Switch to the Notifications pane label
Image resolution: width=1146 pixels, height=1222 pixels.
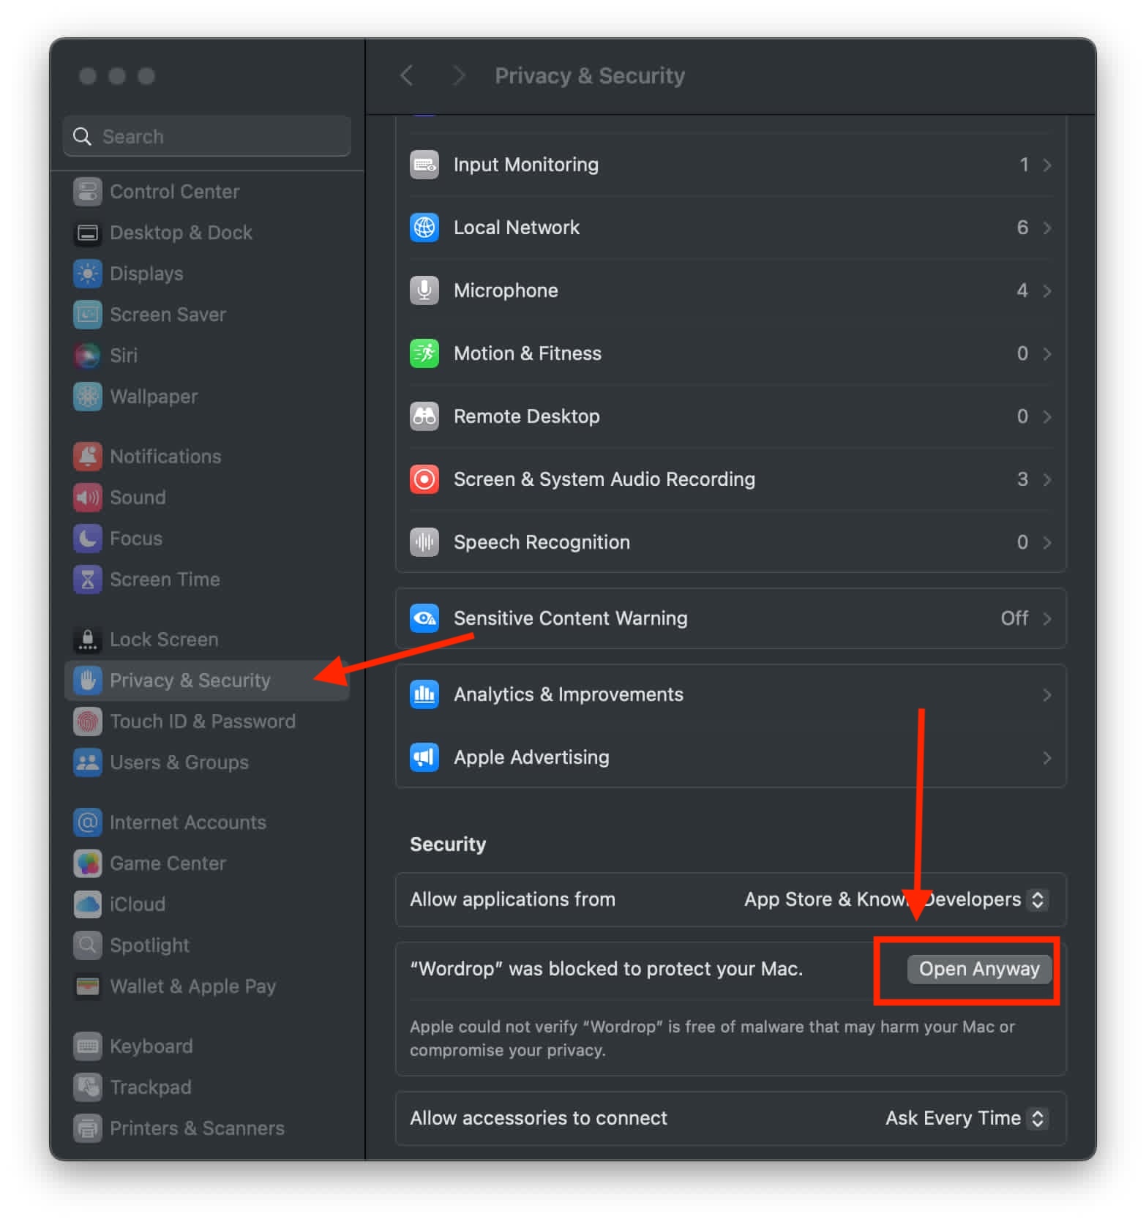pos(165,457)
